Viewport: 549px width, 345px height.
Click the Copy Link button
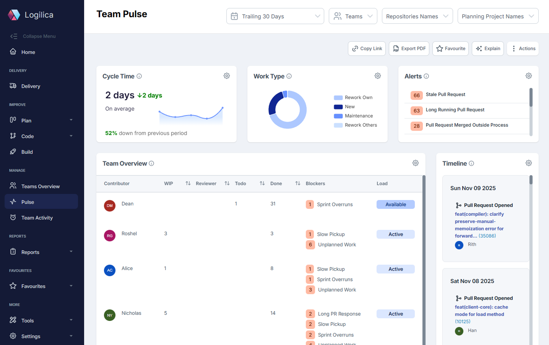point(367,49)
